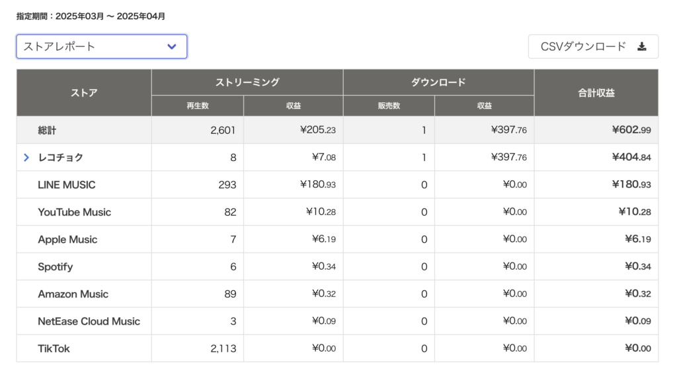
Task: Click the CSV download arrow icon
Action: click(641, 47)
